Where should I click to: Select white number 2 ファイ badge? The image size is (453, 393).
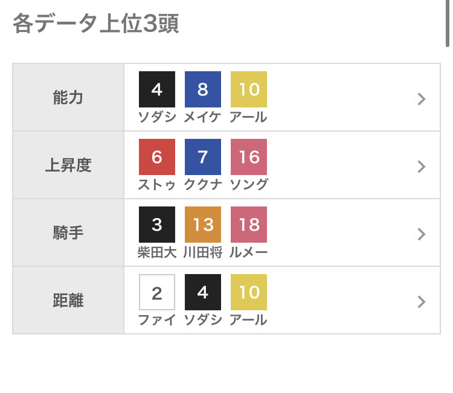click(157, 292)
